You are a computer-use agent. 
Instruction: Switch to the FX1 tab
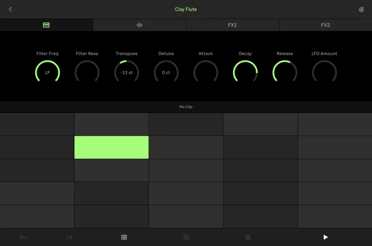click(233, 25)
